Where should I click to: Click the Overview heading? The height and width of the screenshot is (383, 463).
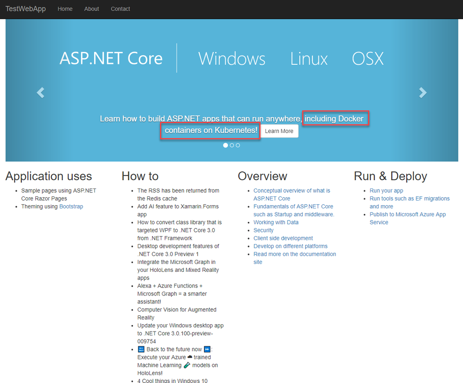coord(262,176)
